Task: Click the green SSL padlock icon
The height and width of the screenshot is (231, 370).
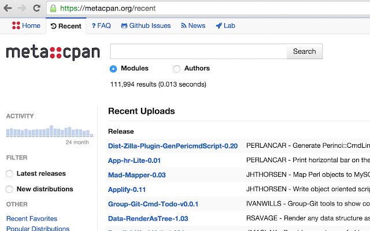Action: 53,8
